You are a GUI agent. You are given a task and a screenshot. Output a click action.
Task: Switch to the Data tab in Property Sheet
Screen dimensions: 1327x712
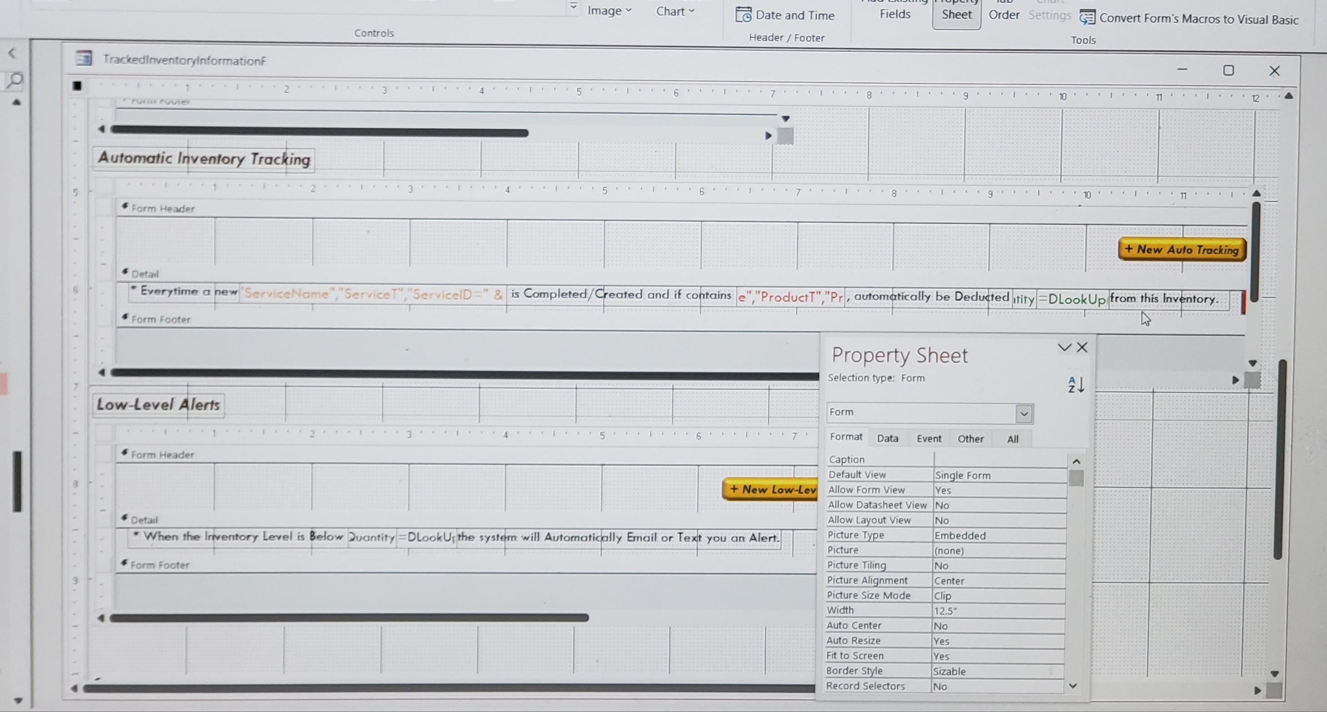(x=888, y=438)
